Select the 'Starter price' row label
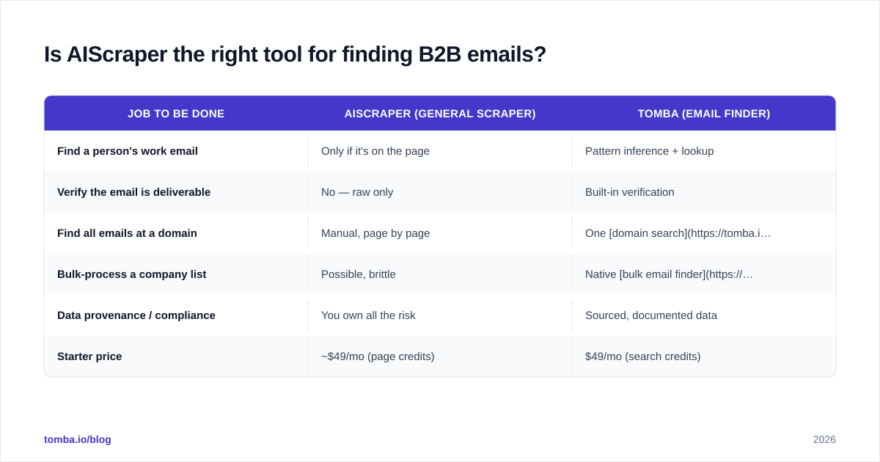The height and width of the screenshot is (462, 880). 89,356
